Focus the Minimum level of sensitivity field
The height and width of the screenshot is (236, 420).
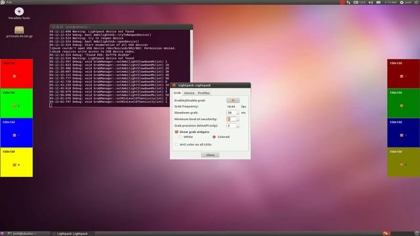click(232, 119)
